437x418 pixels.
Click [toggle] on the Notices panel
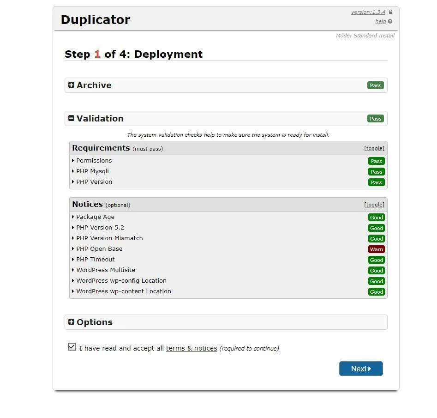[374, 204]
